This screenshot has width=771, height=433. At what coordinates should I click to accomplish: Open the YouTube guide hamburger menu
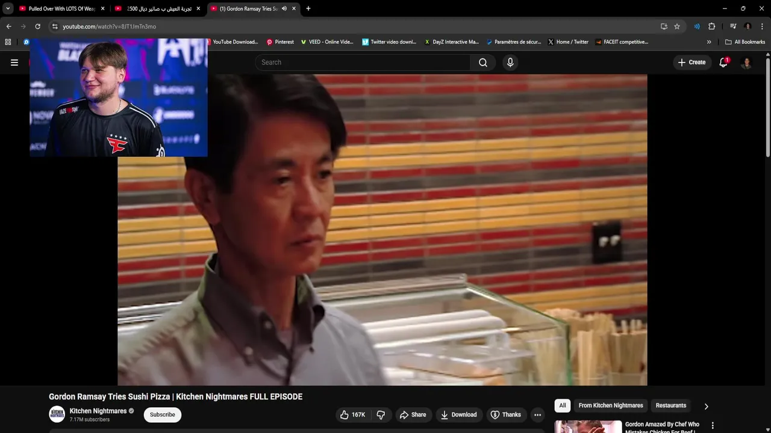pos(14,63)
